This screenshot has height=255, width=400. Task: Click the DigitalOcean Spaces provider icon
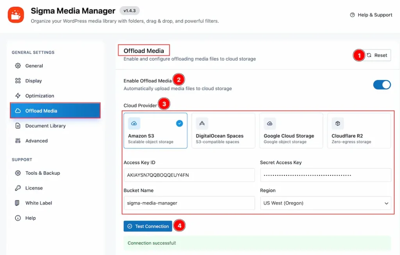202,123
